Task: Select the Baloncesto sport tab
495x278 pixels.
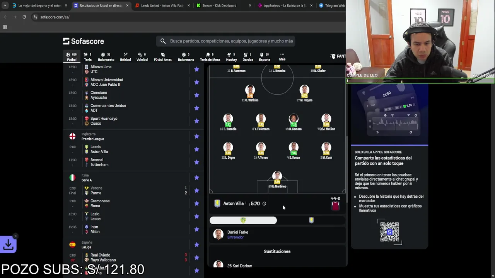Action: click(x=106, y=57)
